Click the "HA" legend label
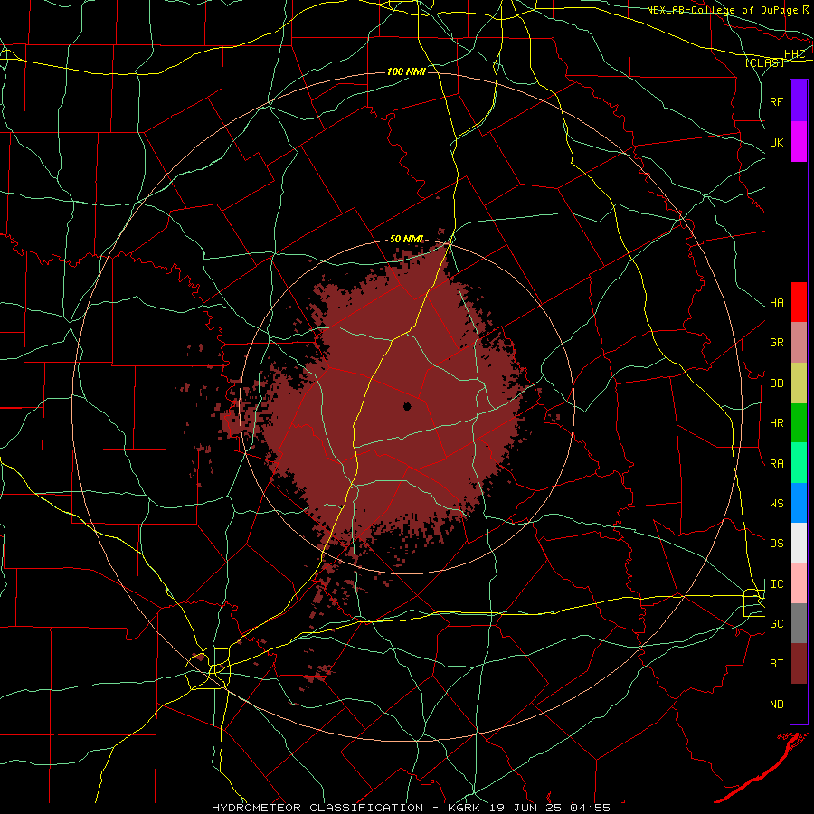 coord(777,303)
